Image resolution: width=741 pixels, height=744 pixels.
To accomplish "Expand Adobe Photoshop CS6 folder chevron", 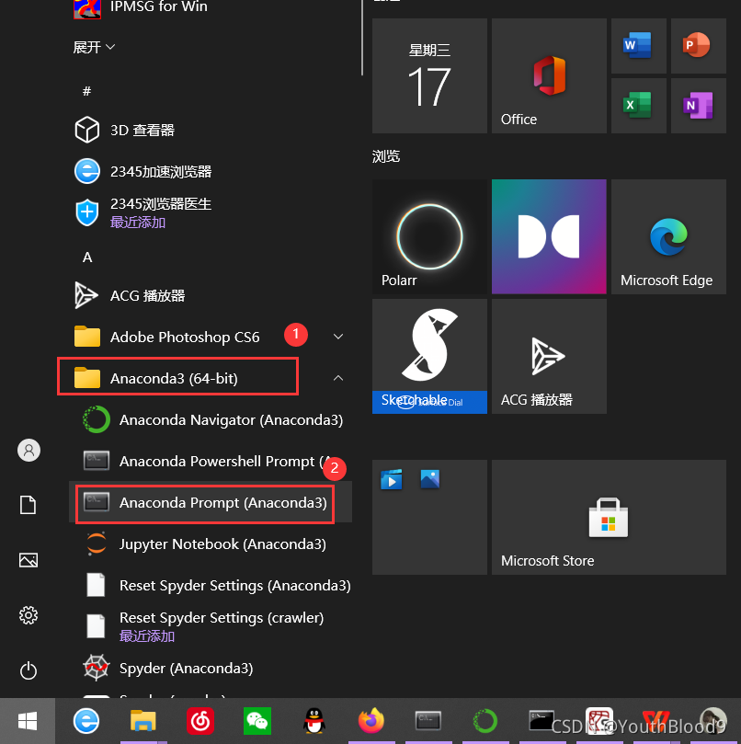I will click(338, 337).
